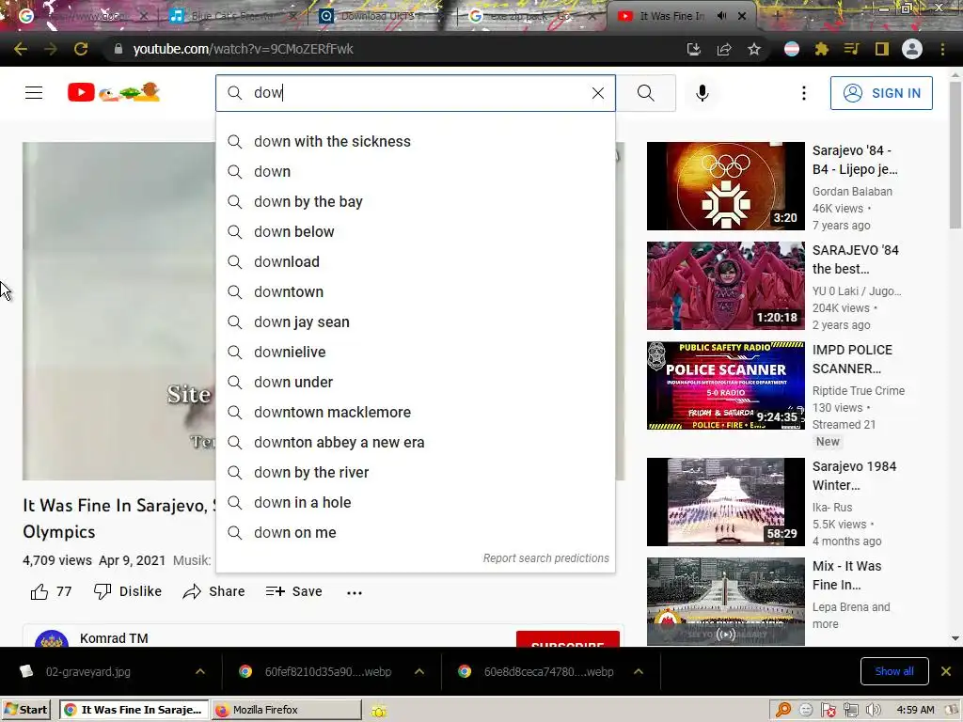963x722 pixels.
Task: Click the SIGN IN button
Action: pyautogui.click(x=881, y=93)
